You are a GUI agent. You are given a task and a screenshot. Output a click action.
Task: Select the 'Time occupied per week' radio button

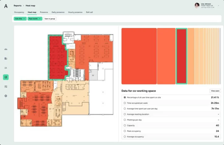(125, 103)
